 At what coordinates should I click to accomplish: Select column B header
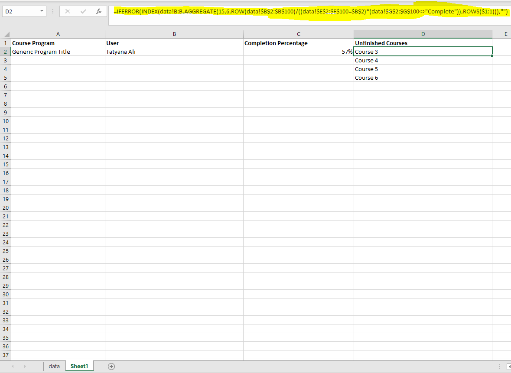pos(174,34)
